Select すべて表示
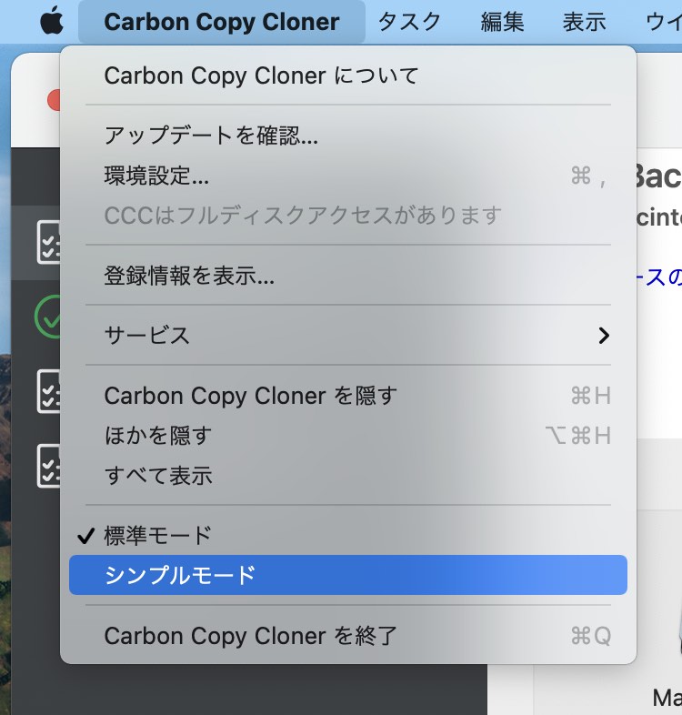 point(348,476)
